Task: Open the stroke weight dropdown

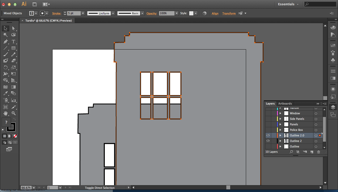Action: click(x=83, y=13)
